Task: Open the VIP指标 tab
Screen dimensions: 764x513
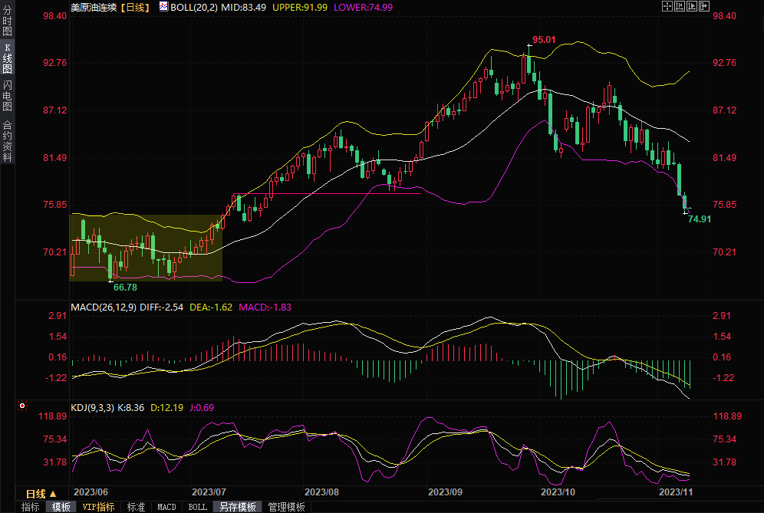Action: click(98, 507)
